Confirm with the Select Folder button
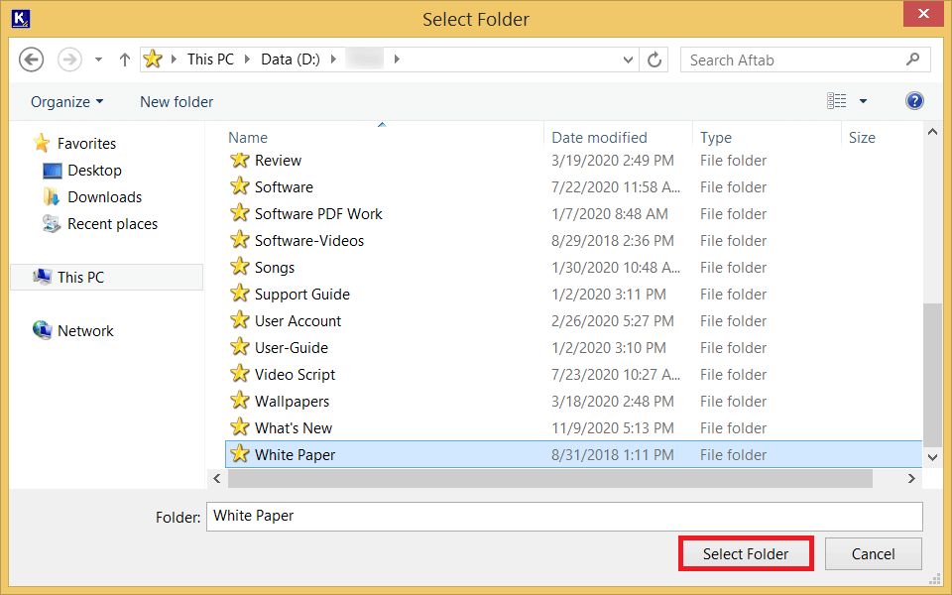 click(746, 553)
